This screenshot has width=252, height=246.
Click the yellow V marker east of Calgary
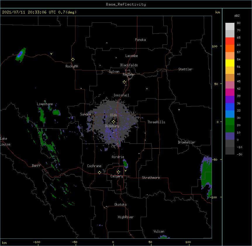(x=125, y=171)
